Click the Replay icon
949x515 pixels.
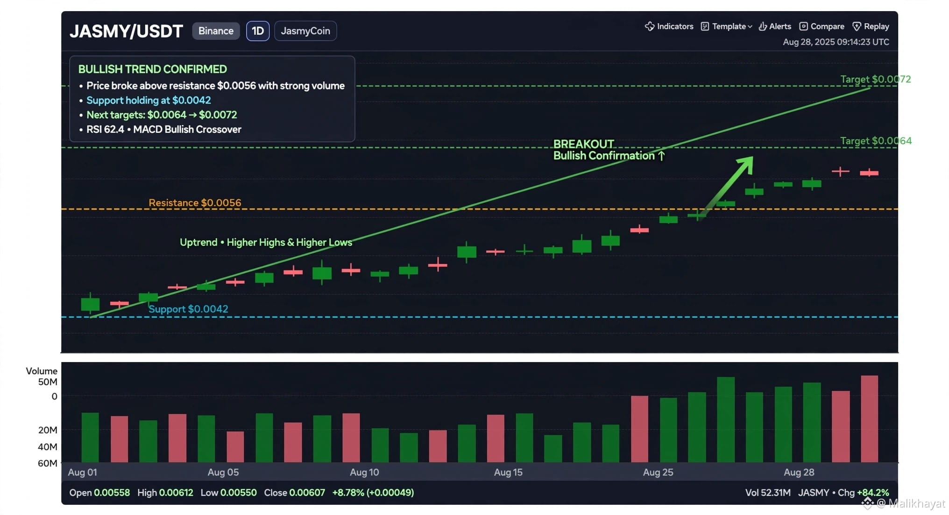click(857, 26)
